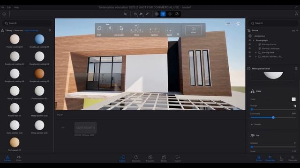Select the Matte painted wall material

tap(39, 108)
